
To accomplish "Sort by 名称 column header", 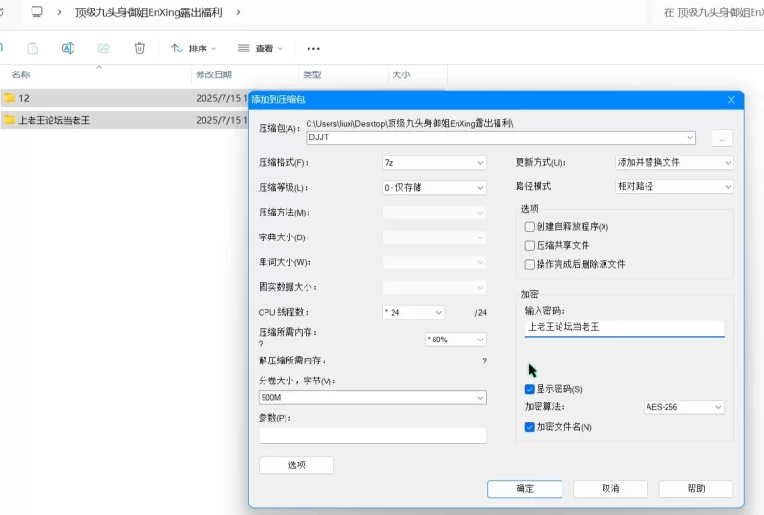I will click(x=21, y=74).
